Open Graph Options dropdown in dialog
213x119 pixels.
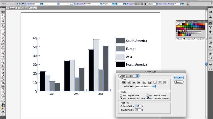tap(129, 76)
